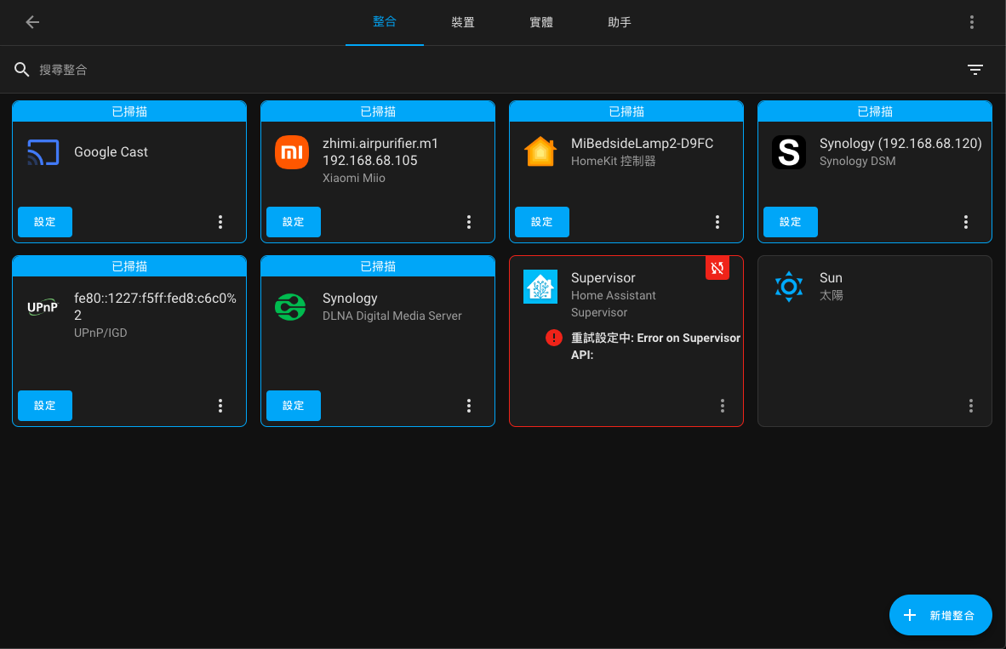Open the Sun card options menu
This screenshot has height=649, width=1006.
point(971,405)
